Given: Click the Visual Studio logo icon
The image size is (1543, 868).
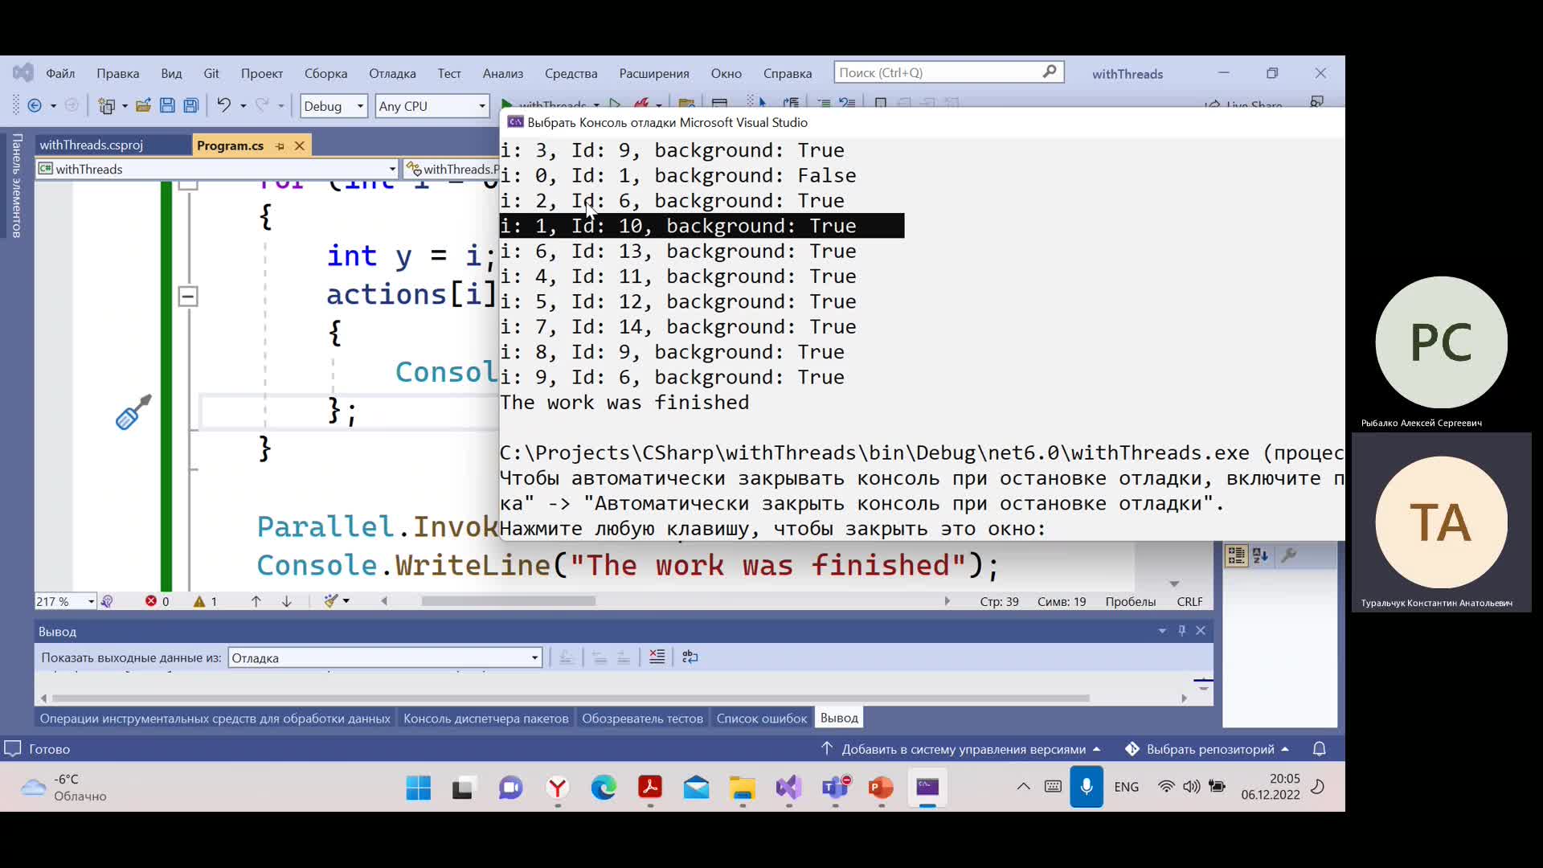Looking at the screenshot, I should point(23,73).
